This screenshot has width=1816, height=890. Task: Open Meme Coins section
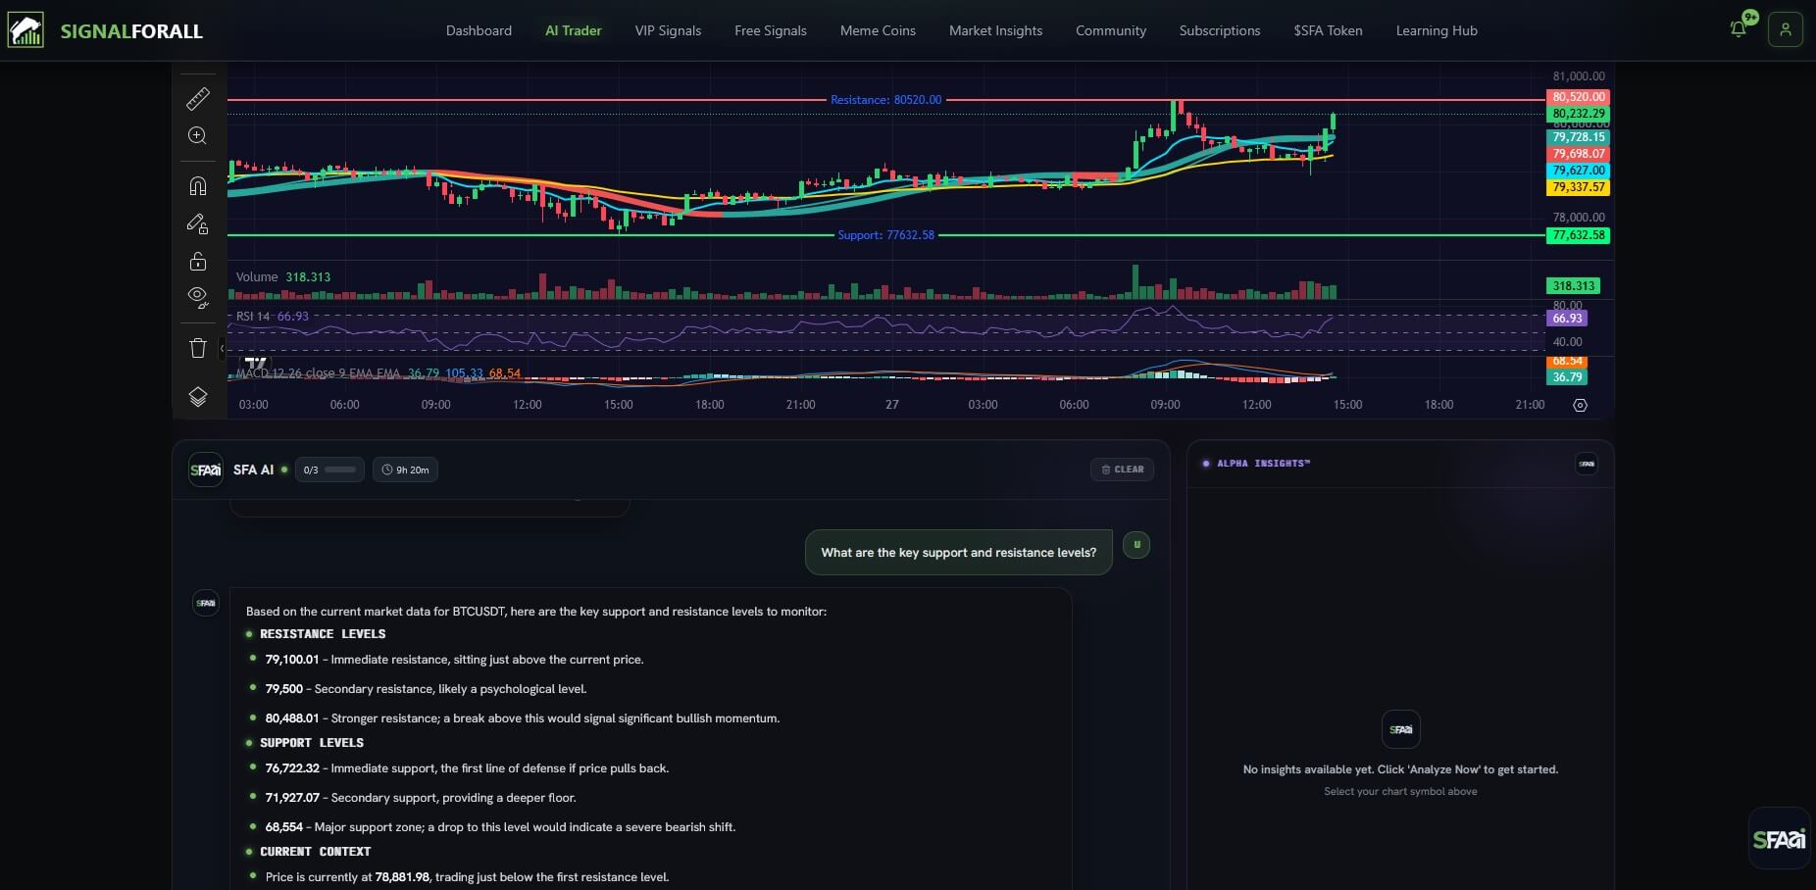pos(878,30)
